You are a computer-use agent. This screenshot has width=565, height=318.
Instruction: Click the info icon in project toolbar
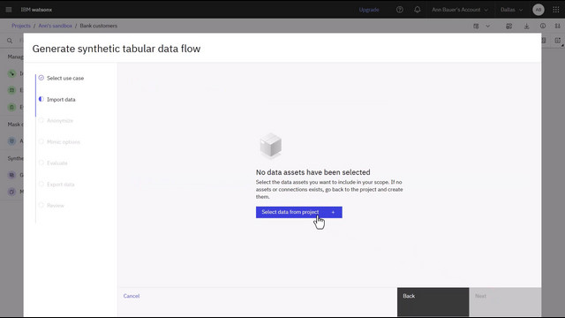click(543, 26)
